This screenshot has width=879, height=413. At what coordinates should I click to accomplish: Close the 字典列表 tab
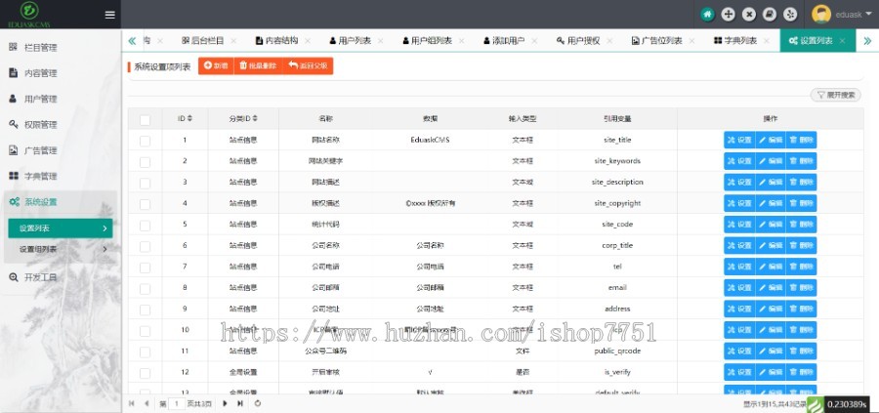(767, 41)
